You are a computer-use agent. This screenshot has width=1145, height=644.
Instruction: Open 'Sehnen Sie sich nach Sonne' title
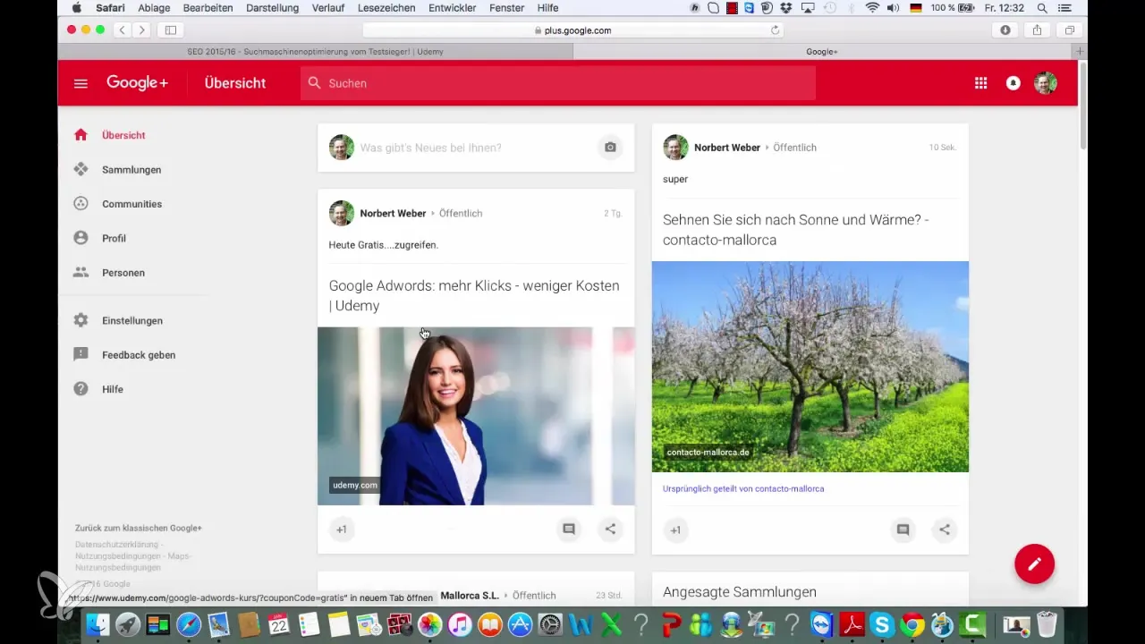click(795, 230)
